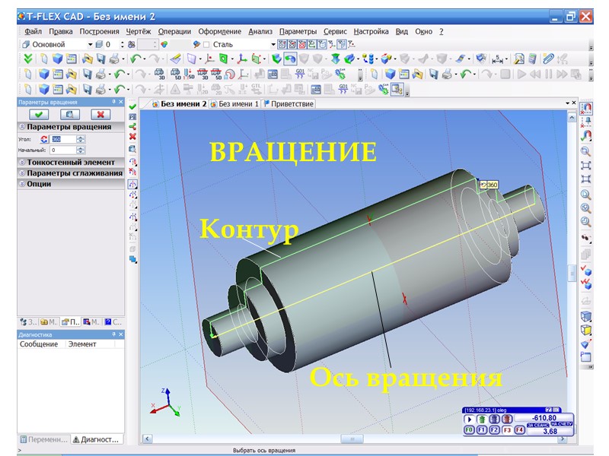Click the preview button in the rotation panel
This screenshot has width=609, height=456.
tap(70, 115)
